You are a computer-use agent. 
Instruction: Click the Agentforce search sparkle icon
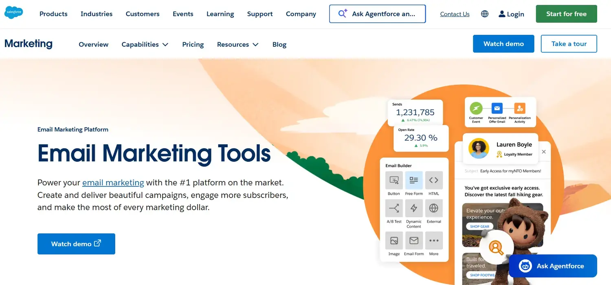343,13
